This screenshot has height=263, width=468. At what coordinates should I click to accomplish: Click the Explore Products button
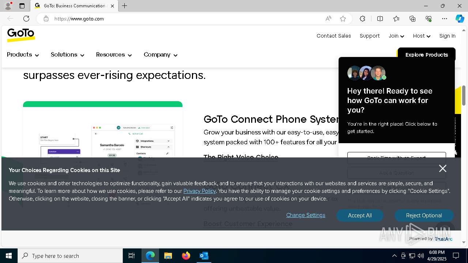pyautogui.click(x=426, y=54)
